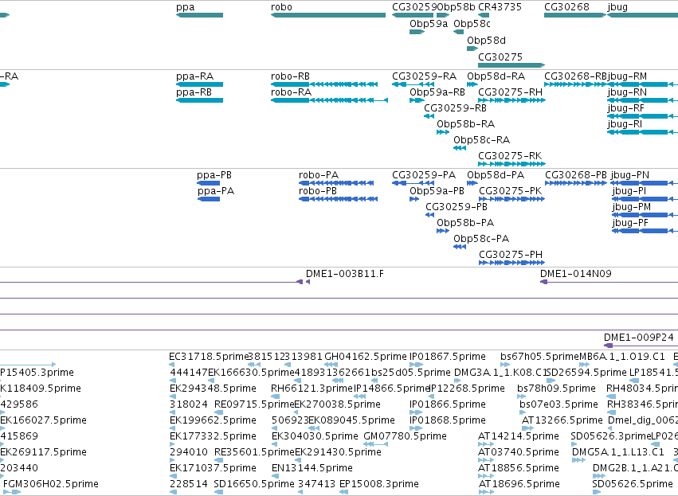Select the jbug gene label
The image size is (678, 496).
[x=617, y=7]
